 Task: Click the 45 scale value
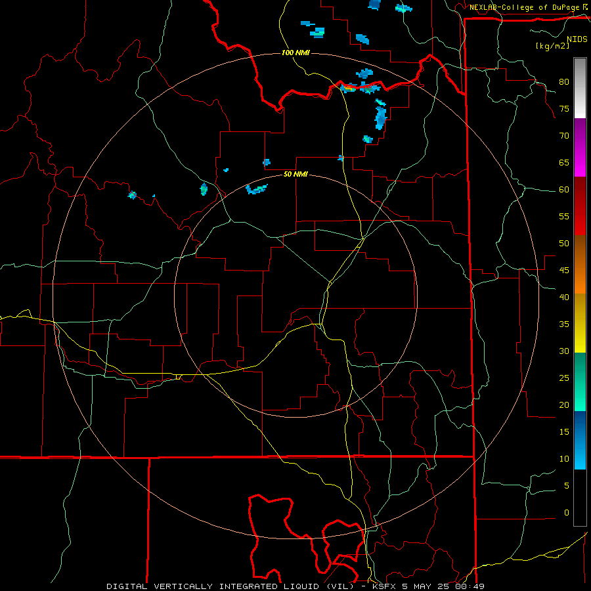click(564, 271)
